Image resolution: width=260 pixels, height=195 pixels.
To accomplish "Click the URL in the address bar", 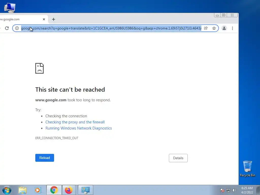I will [x=111, y=28].
